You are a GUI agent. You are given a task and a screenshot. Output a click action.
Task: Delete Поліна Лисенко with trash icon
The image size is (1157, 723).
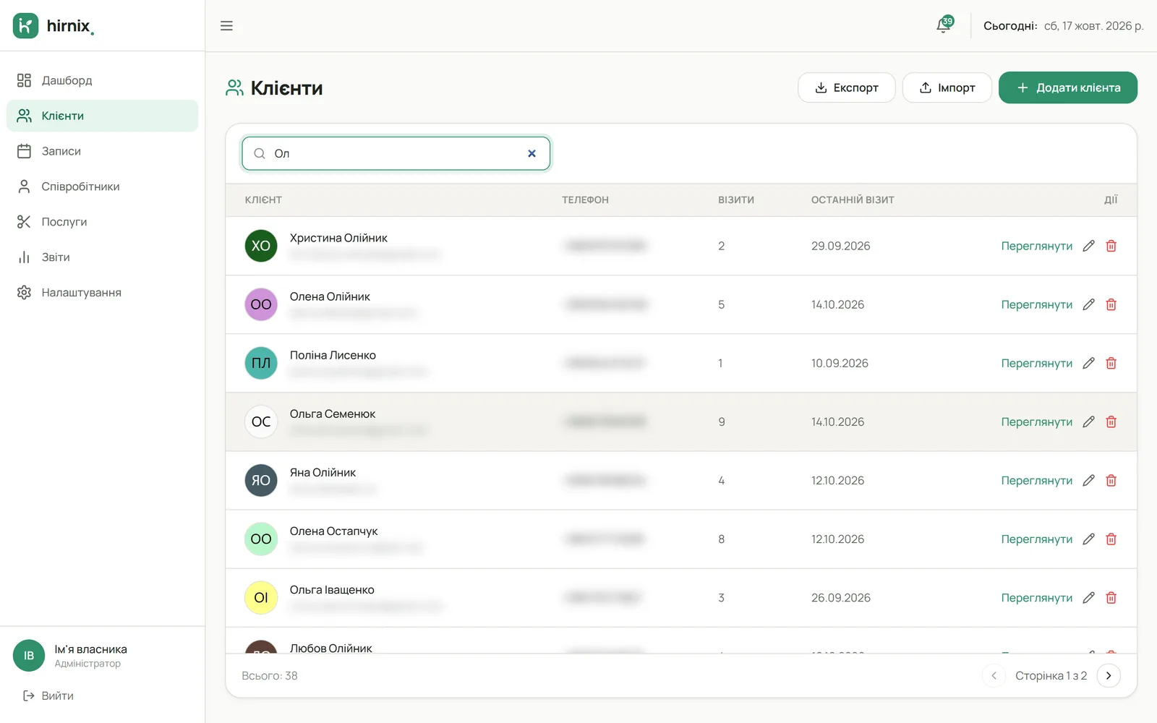tap(1111, 363)
